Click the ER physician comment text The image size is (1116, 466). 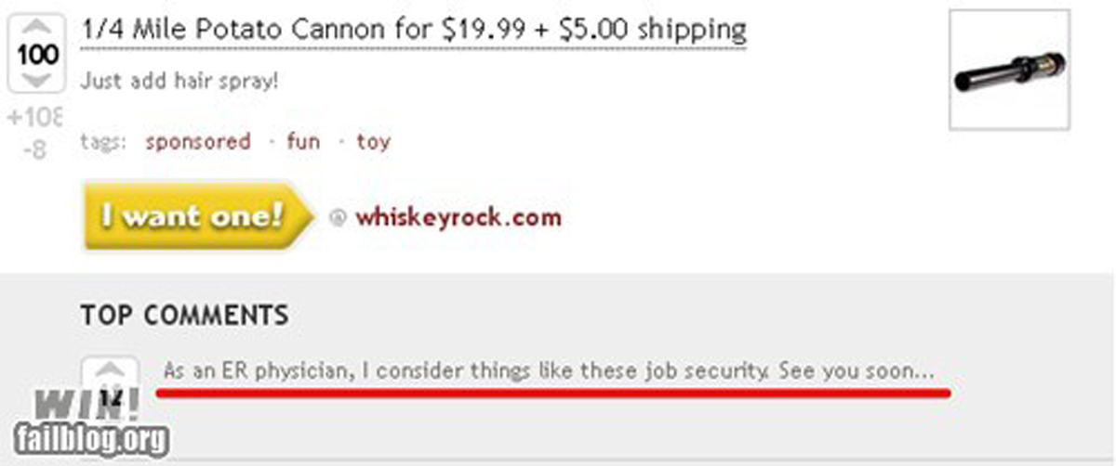click(548, 371)
